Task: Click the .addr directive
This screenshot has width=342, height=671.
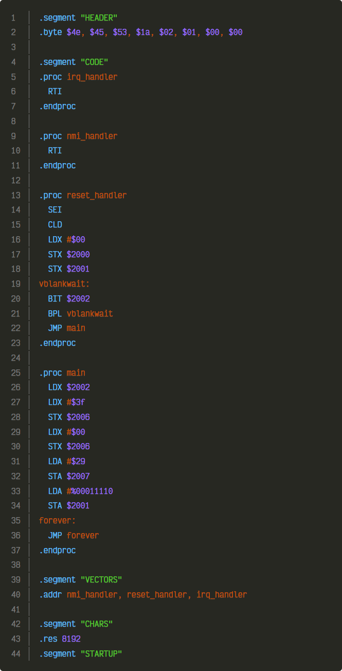Action: (x=50, y=595)
